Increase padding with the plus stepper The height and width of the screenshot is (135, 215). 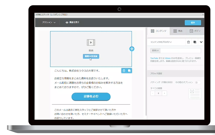164,93
